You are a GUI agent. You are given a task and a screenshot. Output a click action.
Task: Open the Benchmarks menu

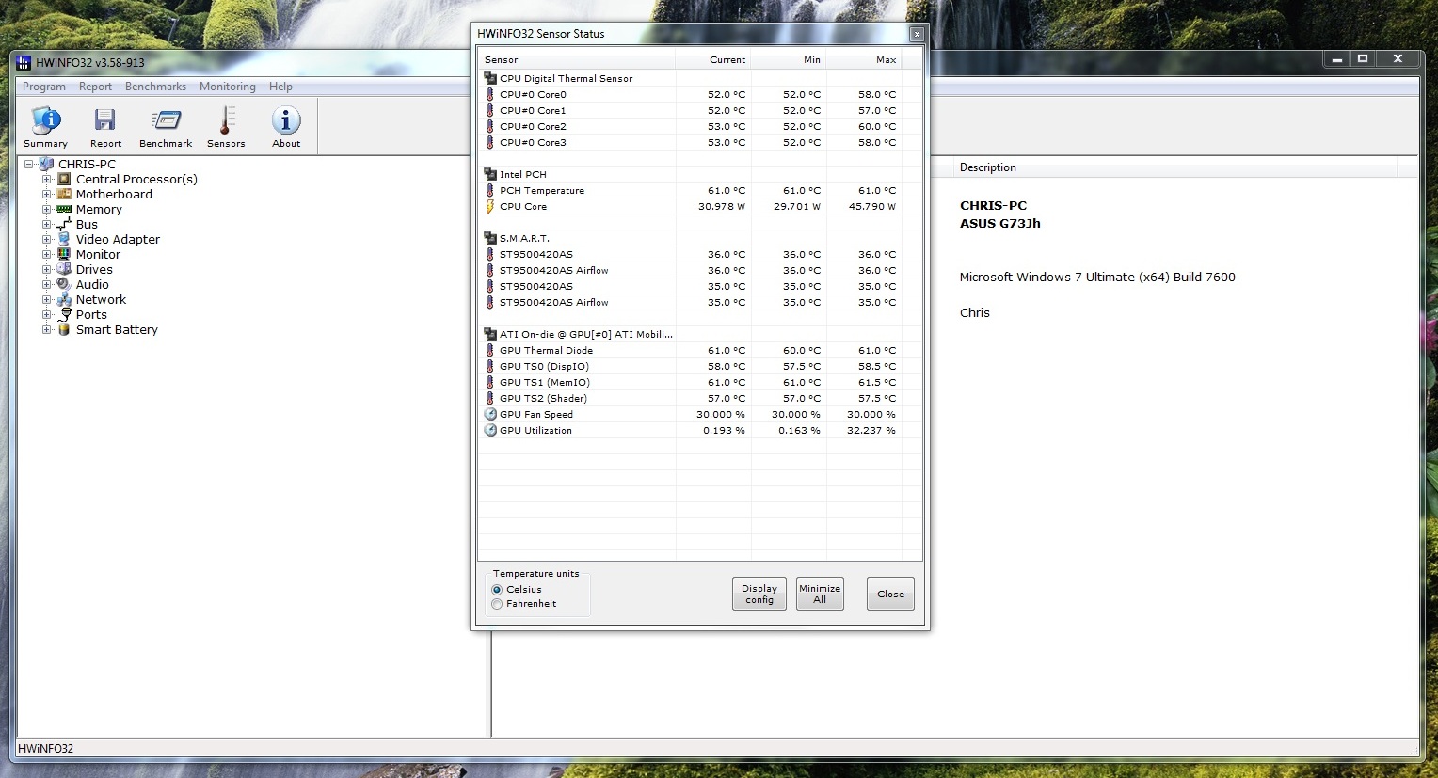pyautogui.click(x=155, y=87)
